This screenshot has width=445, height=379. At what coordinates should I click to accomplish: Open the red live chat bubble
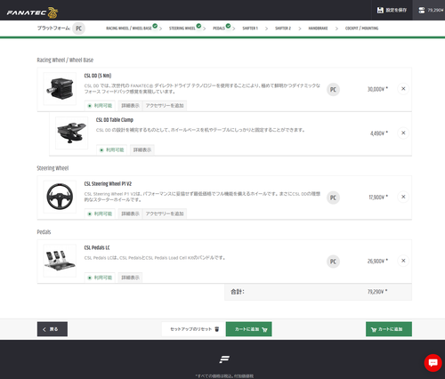433,363
